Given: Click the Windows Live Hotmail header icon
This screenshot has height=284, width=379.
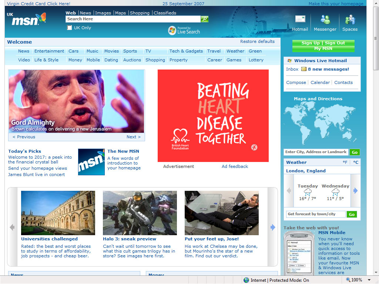Looking at the screenshot, I should point(289,61).
